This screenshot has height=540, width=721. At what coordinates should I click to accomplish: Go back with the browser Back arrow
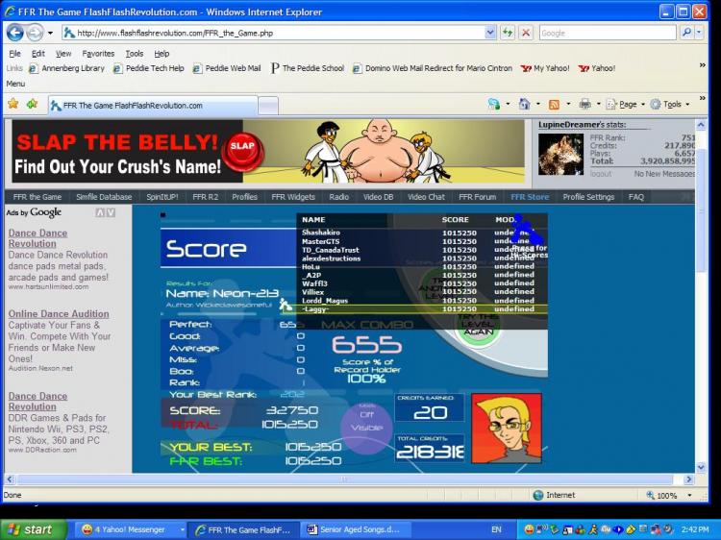tap(15, 33)
